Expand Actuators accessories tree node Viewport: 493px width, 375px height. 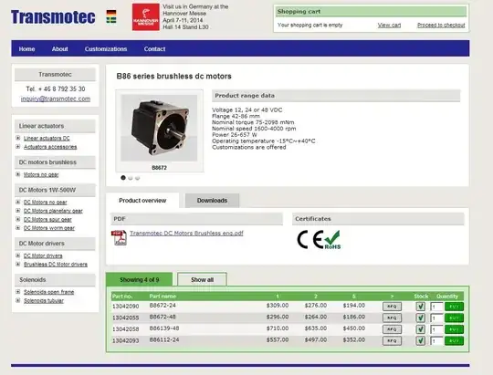coord(18,147)
